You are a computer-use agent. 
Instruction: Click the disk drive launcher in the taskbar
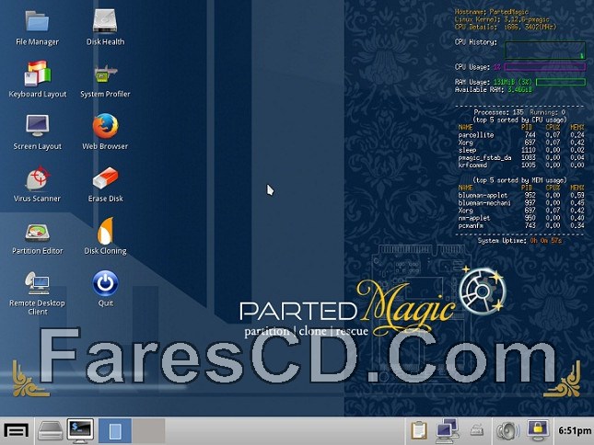(x=51, y=431)
